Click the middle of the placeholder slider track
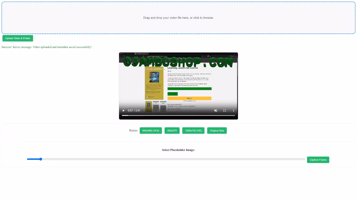The image size is (357, 201). pyautogui.click(x=166, y=159)
